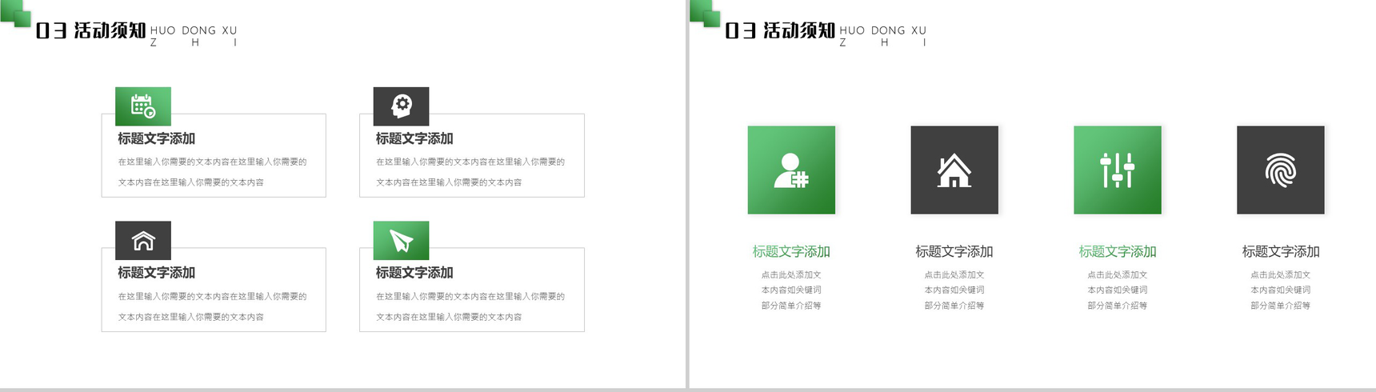The height and width of the screenshot is (392, 1376).
Task: Click the green calendar icon on left slide
Action: [x=143, y=106]
